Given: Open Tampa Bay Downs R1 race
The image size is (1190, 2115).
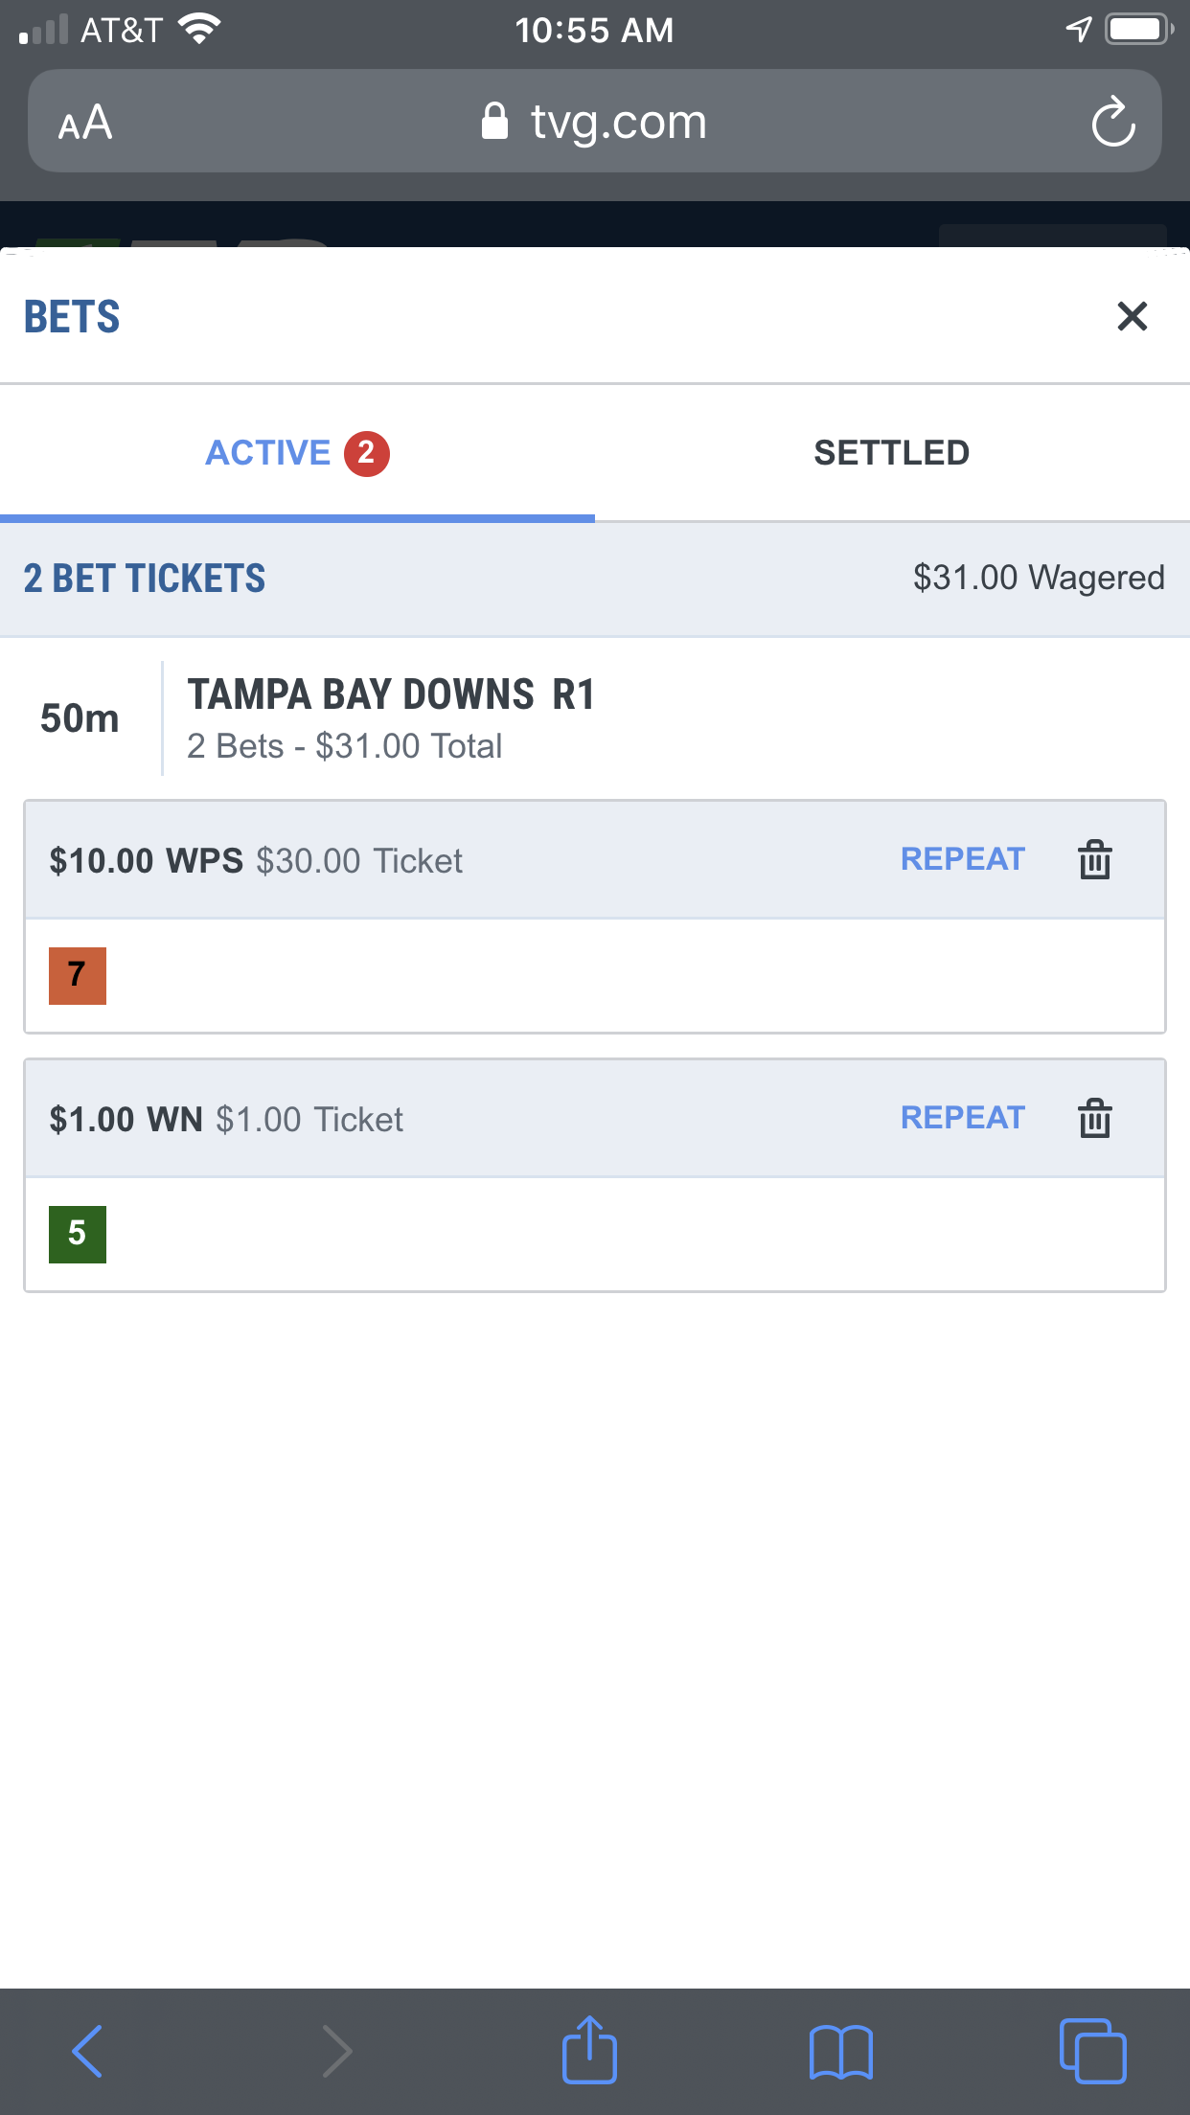Looking at the screenshot, I should (x=391, y=694).
